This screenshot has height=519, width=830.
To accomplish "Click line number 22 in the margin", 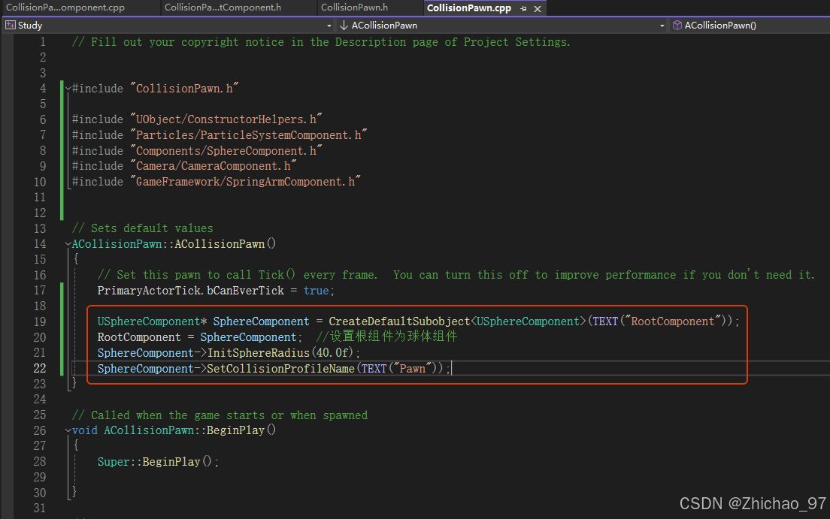I will pos(40,368).
